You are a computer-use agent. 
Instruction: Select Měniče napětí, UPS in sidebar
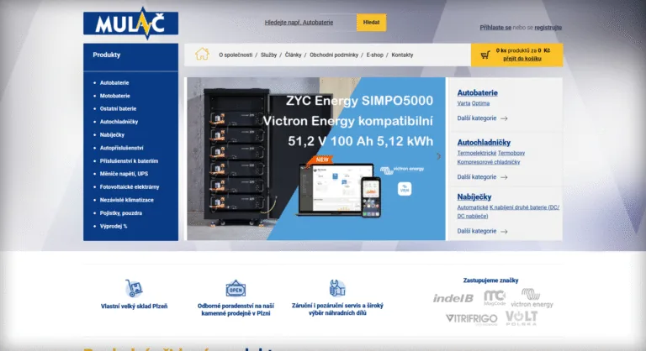(x=124, y=174)
